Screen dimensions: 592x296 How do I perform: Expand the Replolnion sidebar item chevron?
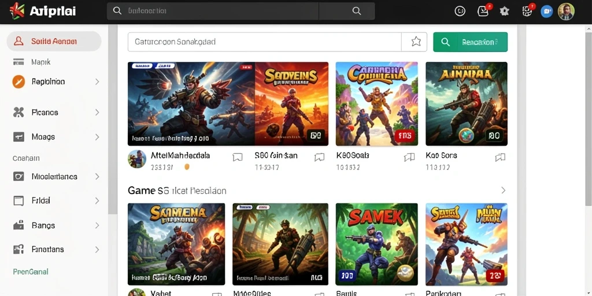pos(97,82)
